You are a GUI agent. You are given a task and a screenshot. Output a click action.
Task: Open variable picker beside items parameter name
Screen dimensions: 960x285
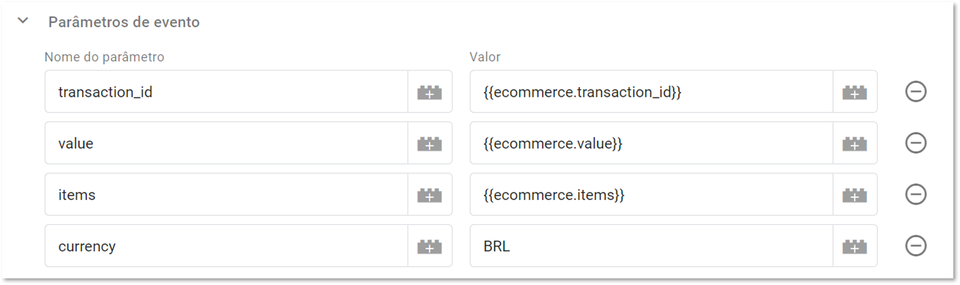[430, 194]
